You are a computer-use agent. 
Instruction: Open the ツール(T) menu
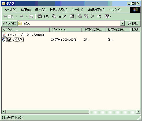pos(77,10)
